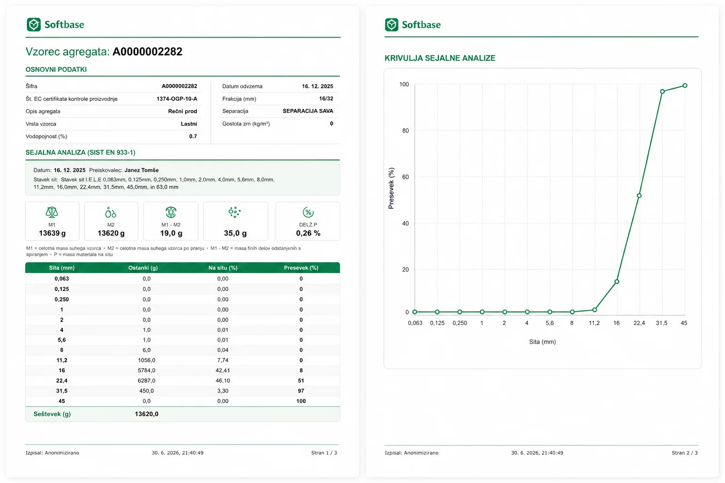Click the Presevek (%) column header
The width and height of the screenshot is (725, 483).
click(301, 268)
